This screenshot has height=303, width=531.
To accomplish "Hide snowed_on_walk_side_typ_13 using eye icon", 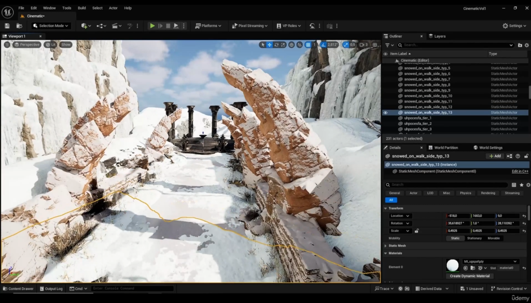I will [x=385, y=112].
